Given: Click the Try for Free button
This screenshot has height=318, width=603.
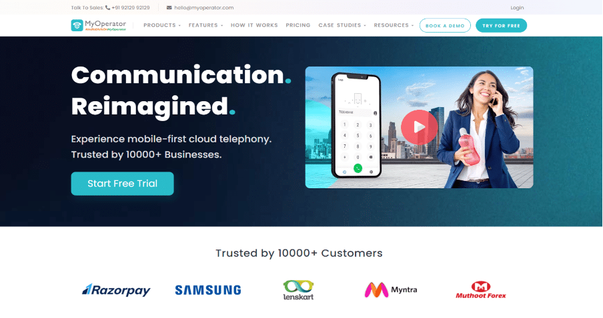Looking at the screenshot, I should (501, 26).
